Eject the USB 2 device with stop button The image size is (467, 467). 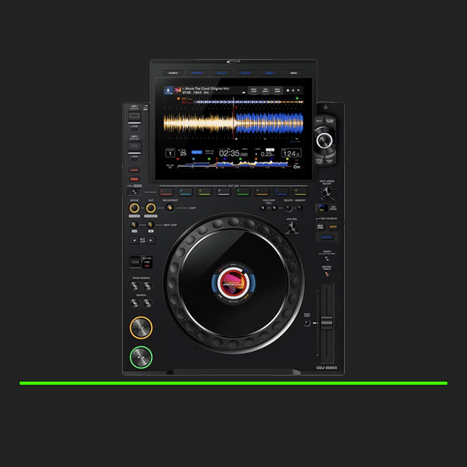click(x=134, y=159)
